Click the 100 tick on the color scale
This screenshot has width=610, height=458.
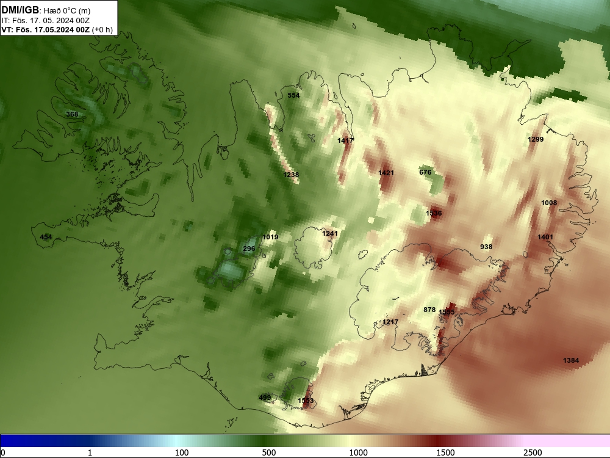[182, 453]
